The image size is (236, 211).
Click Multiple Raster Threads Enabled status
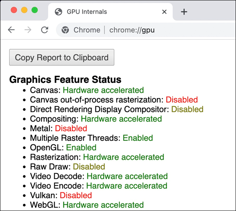(x=138, y=138)
